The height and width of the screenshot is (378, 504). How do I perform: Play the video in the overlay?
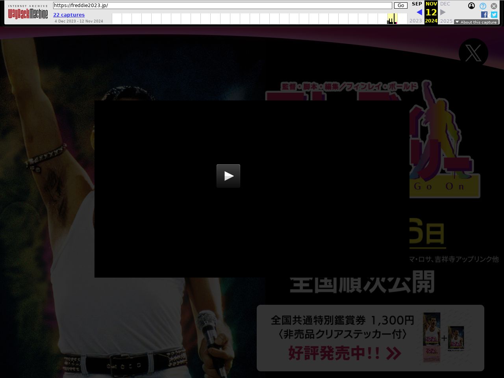228,176
